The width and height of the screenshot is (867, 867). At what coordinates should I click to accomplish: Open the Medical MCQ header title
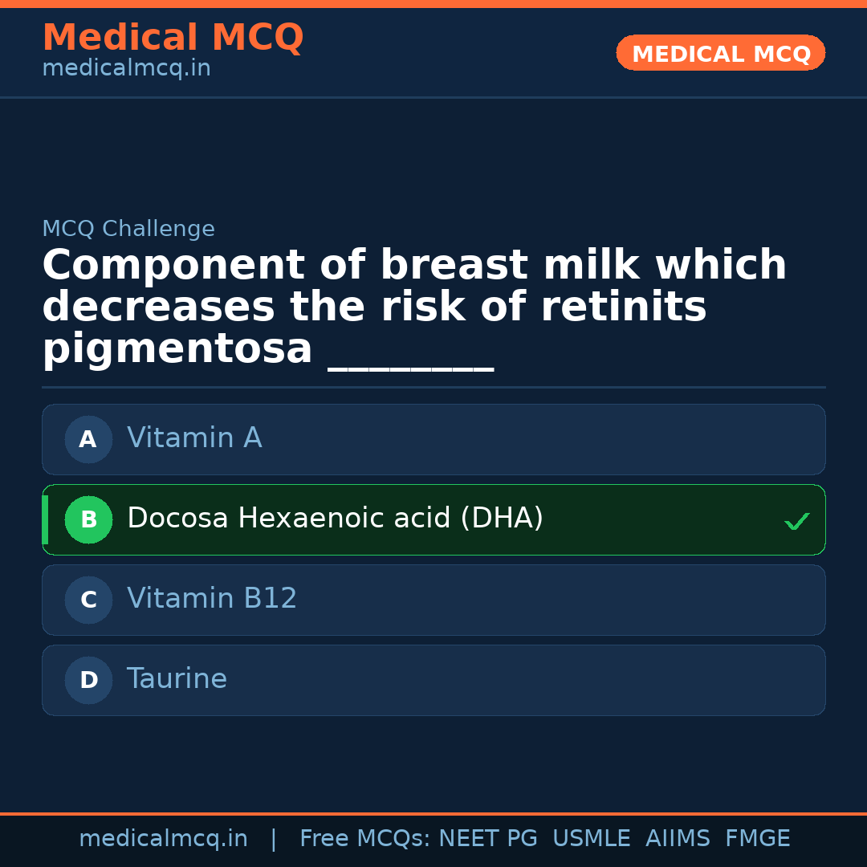click(x=173, y=38)
